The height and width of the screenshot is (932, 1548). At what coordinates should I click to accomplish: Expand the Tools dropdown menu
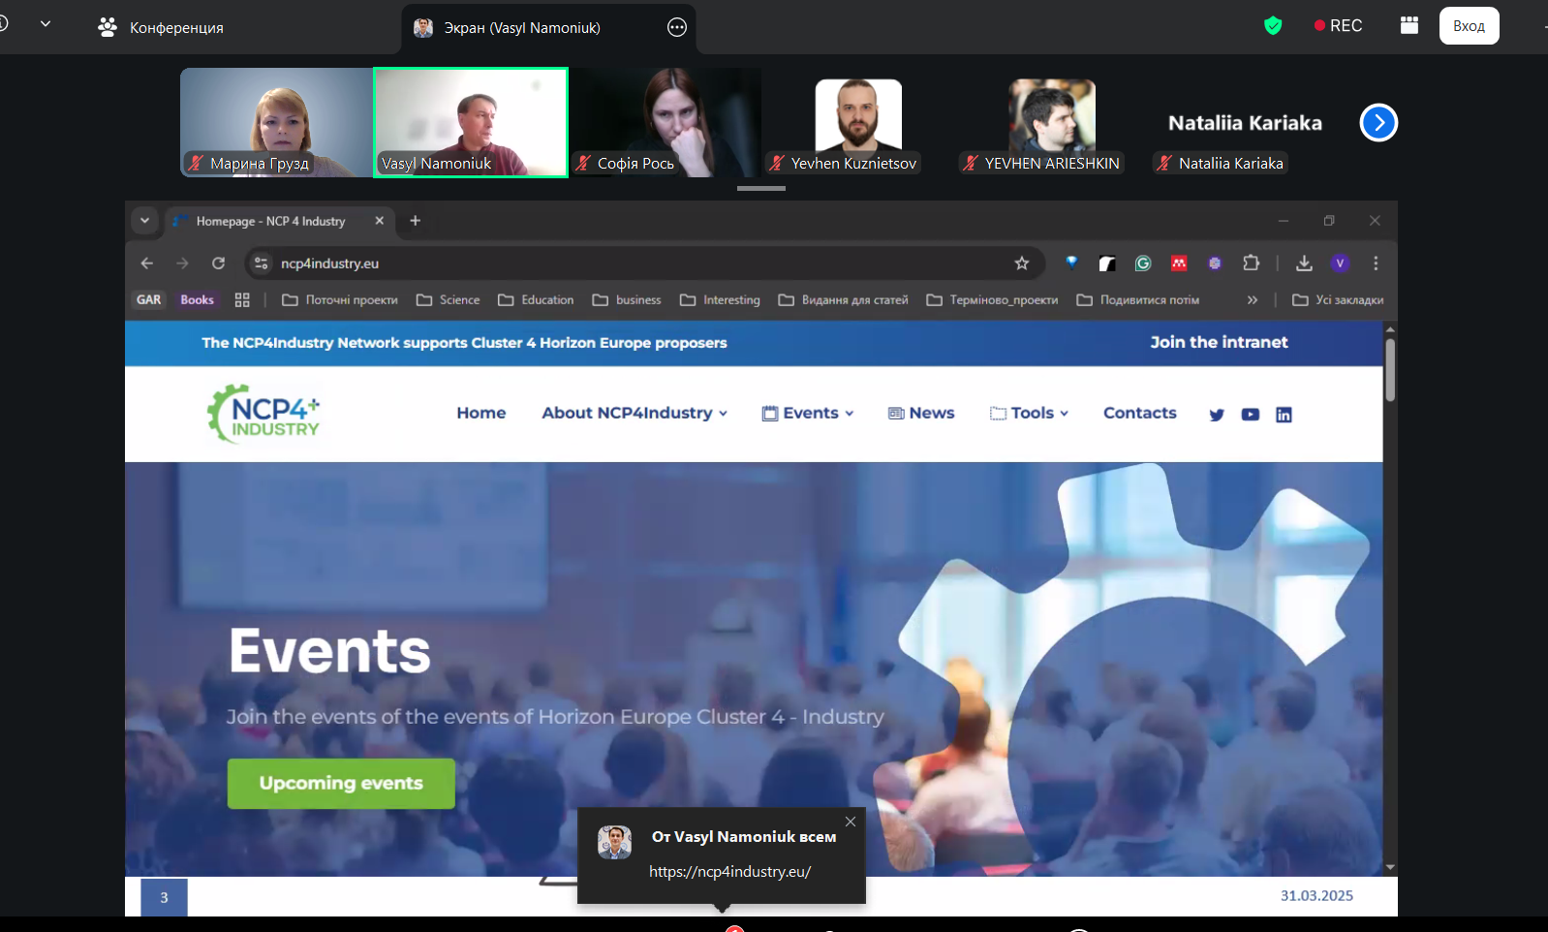(x=1030, y=413)
